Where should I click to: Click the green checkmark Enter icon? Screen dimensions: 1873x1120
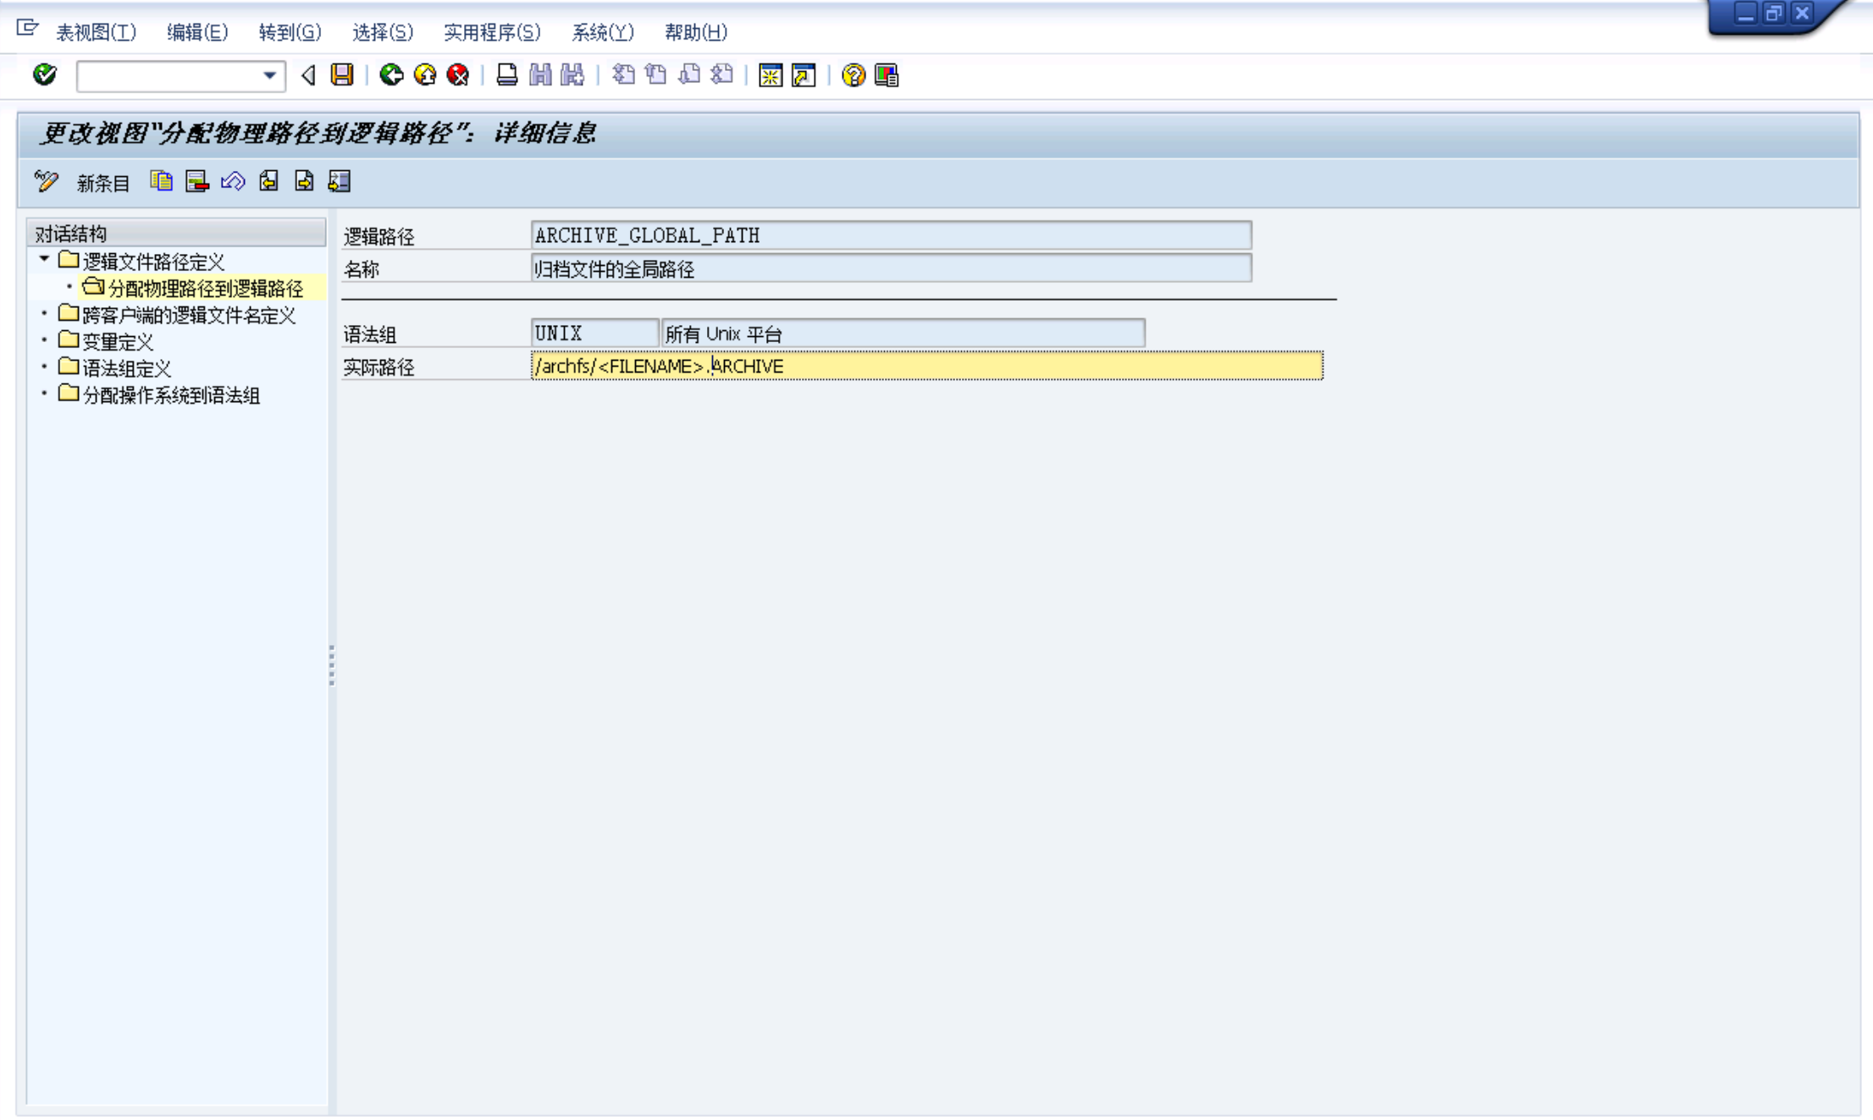click(x=45, y=75)
